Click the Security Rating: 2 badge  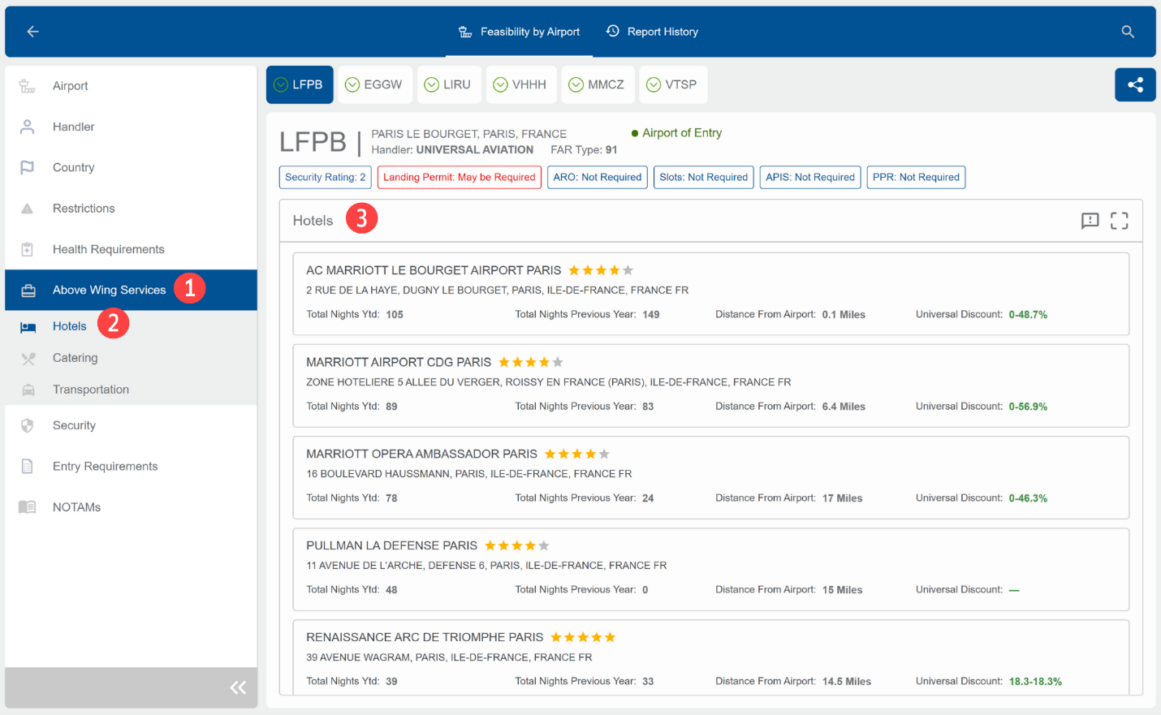coord(326,177)
